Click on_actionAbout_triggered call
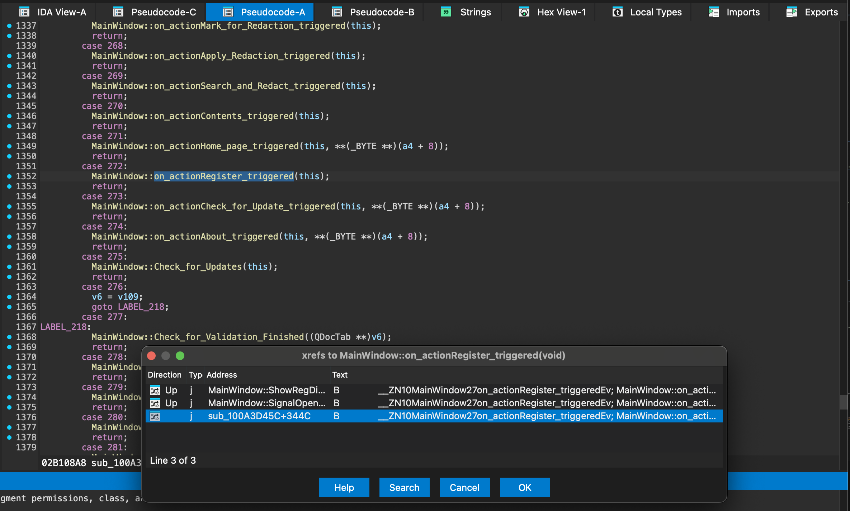Image resolution: width=850 pixels, height=511 pixels. tap(216, 237)
